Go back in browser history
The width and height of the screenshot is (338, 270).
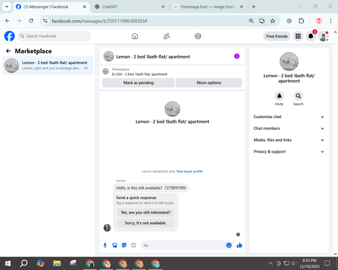coord(7,21)
